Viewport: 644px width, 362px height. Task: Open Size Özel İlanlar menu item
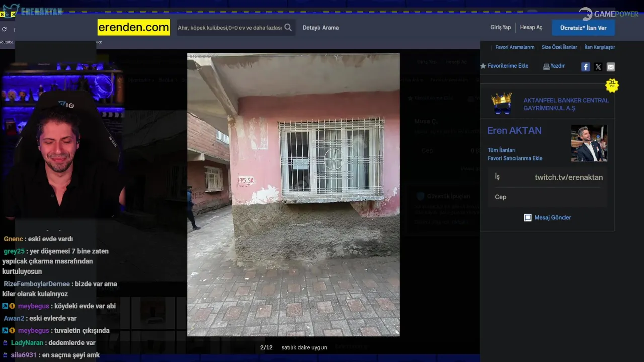pyautogui.click(x=559, y=47)
